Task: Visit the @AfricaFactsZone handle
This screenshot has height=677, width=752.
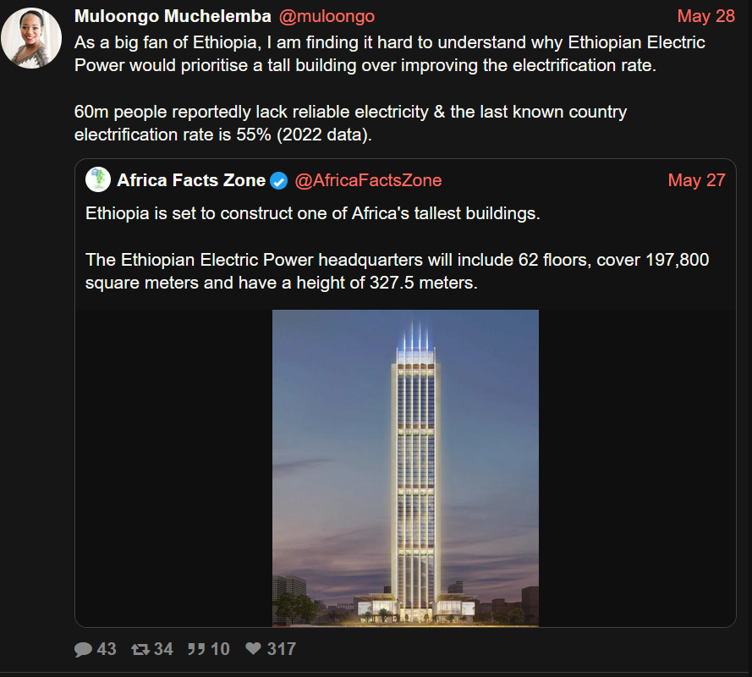Action: point(368,180)
